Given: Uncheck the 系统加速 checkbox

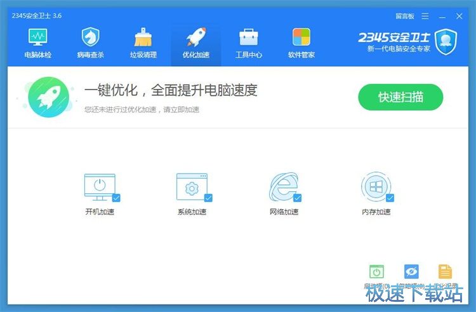Looking at the screenshot, I should [208, 198].
